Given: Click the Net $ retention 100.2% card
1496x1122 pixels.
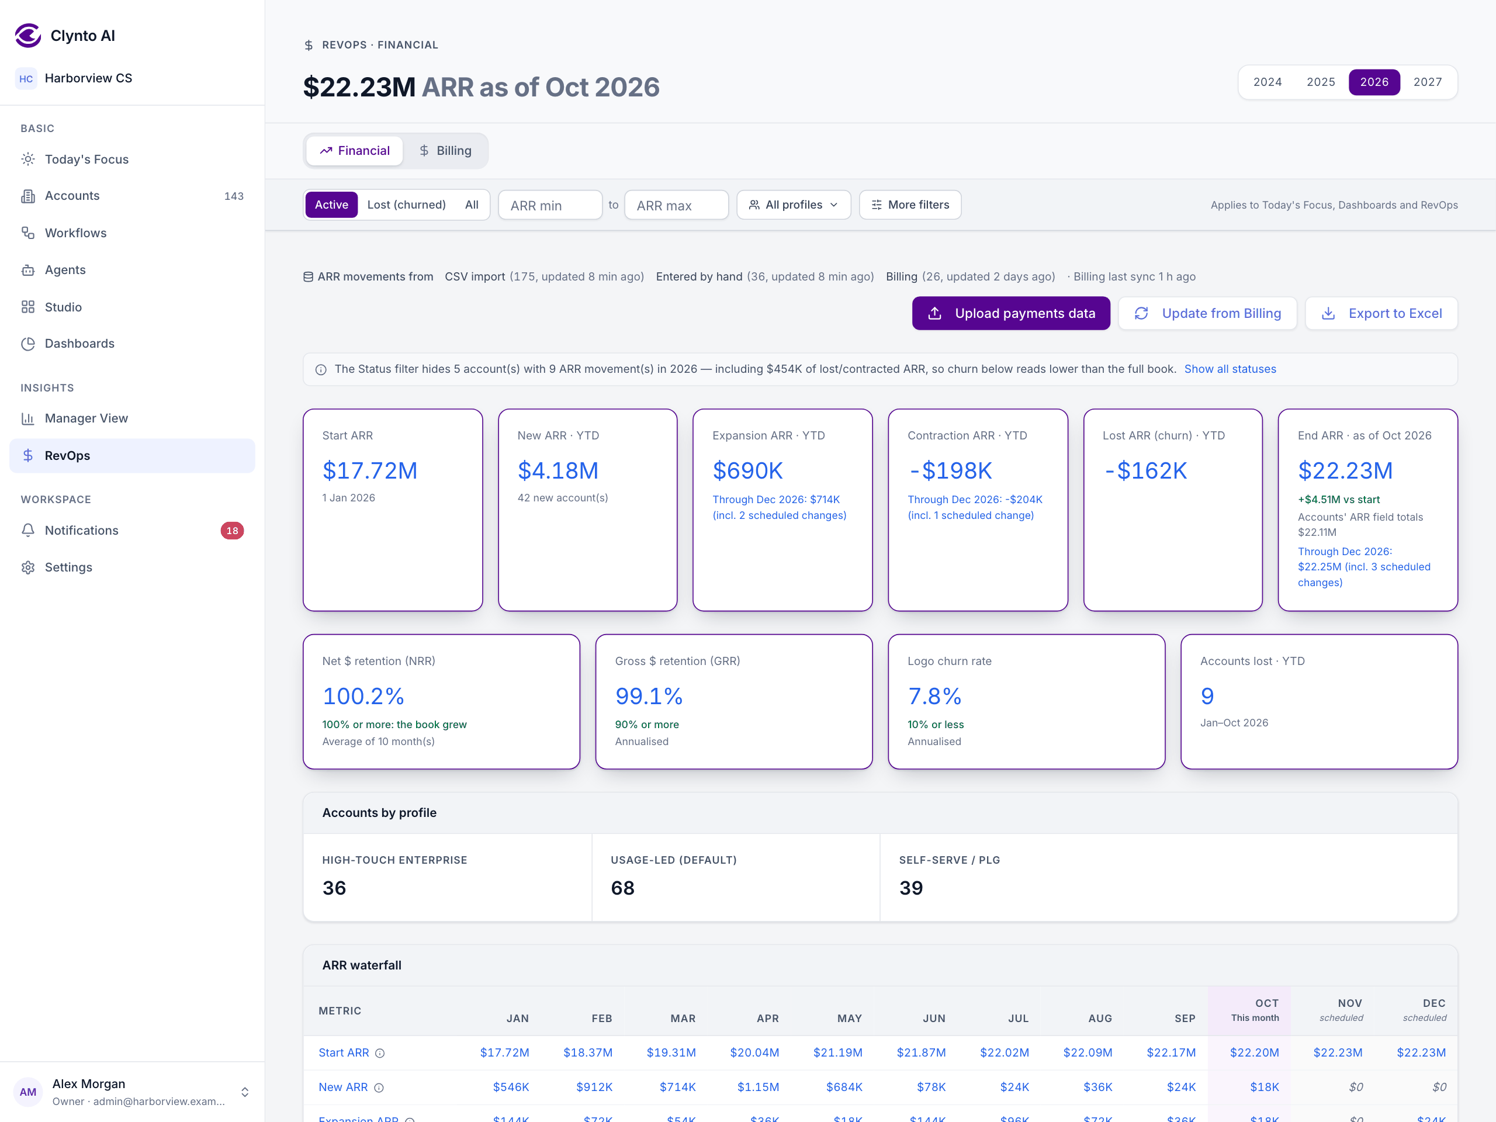Looking at the screenshot, I should pyautogui.click(x=442, y=701).
